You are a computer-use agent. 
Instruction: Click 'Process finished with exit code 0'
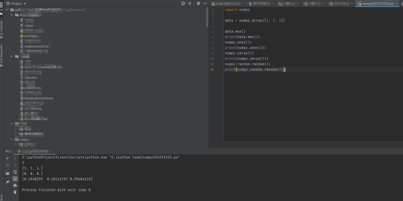[x=56, y=190]
